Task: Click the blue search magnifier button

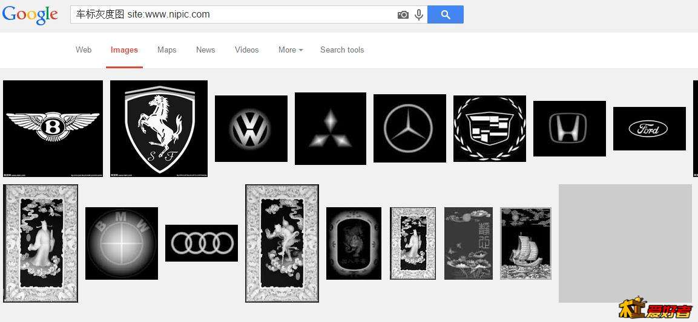Action: point(445,14)
